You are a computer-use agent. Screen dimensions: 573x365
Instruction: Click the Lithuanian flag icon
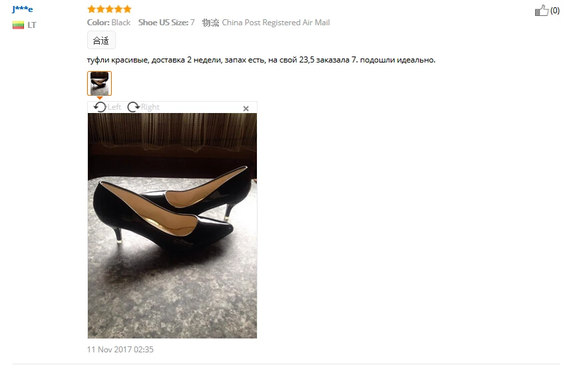click(18, 25)
